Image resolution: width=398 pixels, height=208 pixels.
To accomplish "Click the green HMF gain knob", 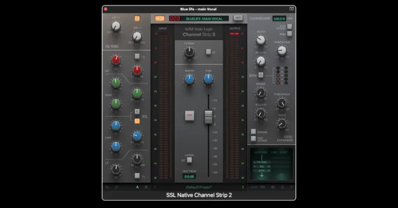I will [116, 83].
